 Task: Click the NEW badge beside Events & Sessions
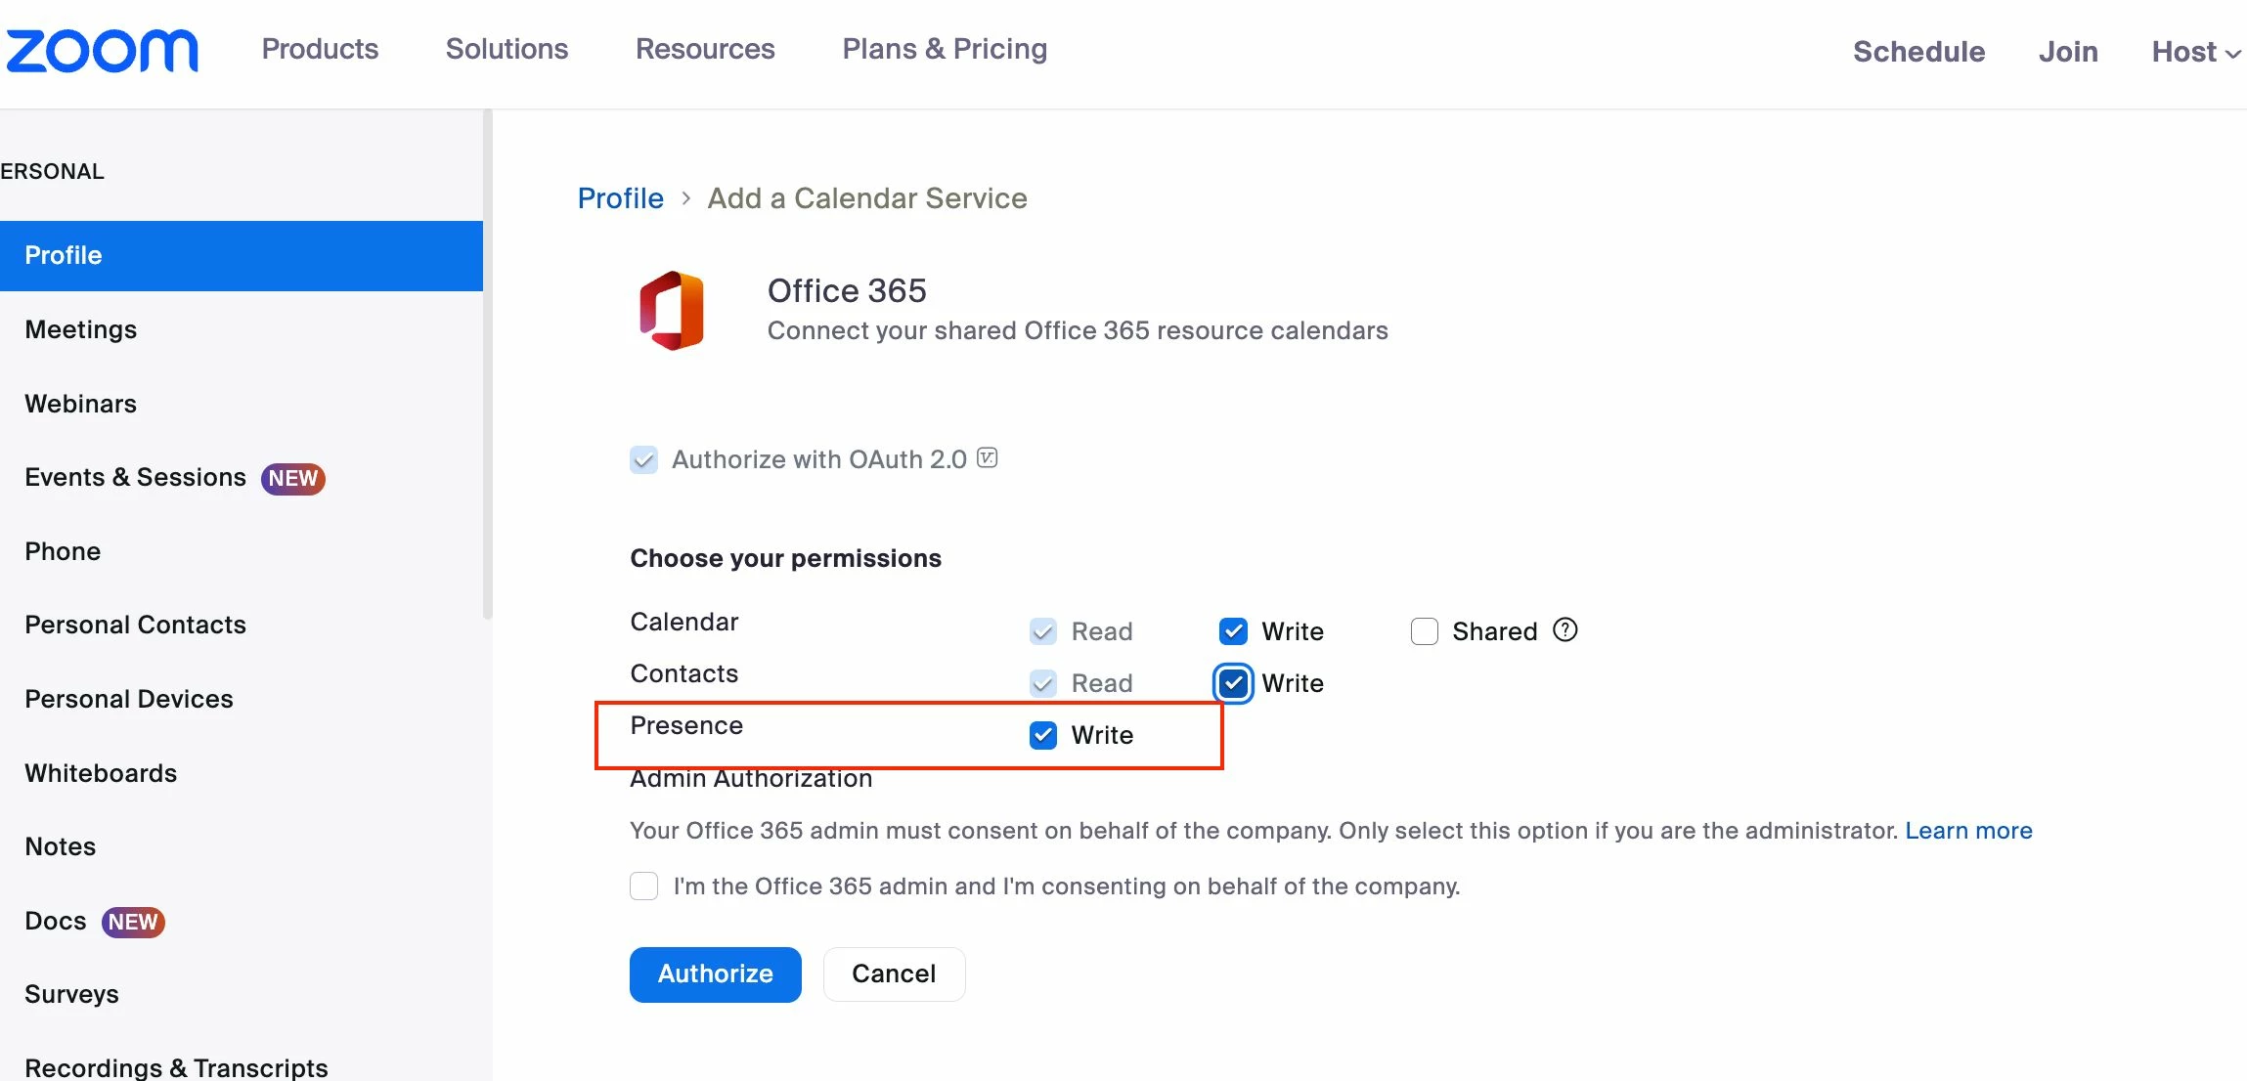(x=292, y=478)
